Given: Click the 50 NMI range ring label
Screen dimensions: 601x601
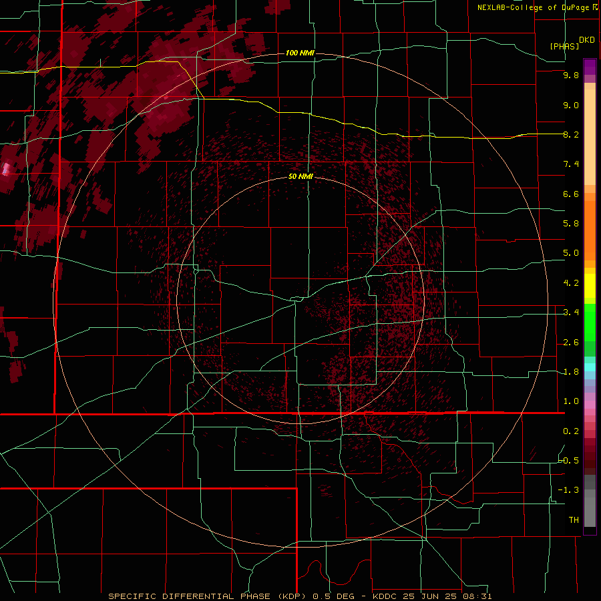Looking at the screenshot, I should [x=300, y=176].
